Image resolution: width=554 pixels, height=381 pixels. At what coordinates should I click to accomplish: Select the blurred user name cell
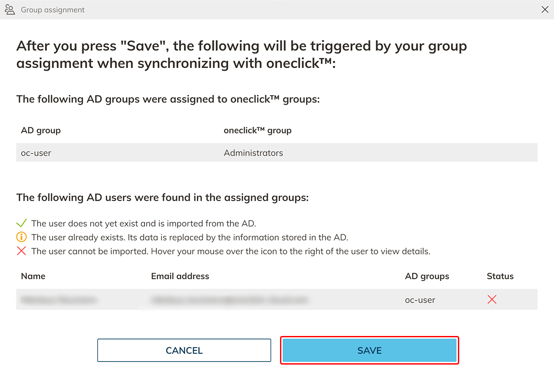(x=59, y=300)
